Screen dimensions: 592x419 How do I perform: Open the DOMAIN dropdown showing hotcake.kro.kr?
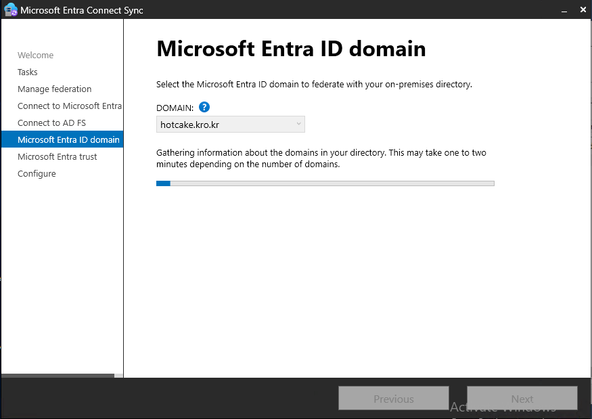coord(230,125)
